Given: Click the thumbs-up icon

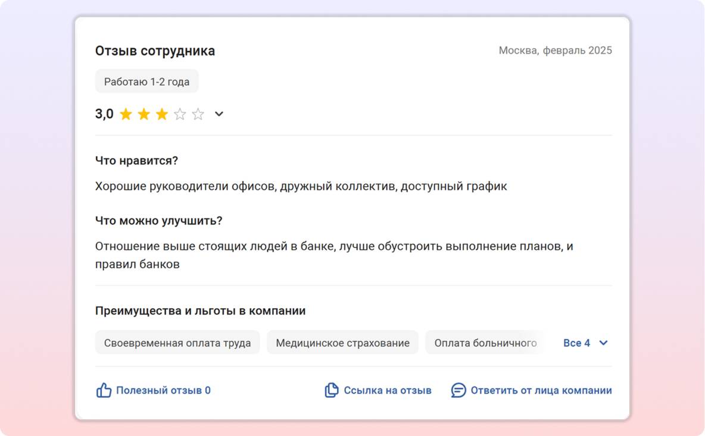Looking at the screenshot, I should click(x=104, y=391).
